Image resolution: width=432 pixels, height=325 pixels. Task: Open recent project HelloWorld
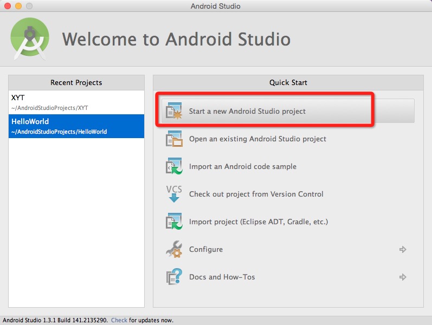click(x=76, y=126)
